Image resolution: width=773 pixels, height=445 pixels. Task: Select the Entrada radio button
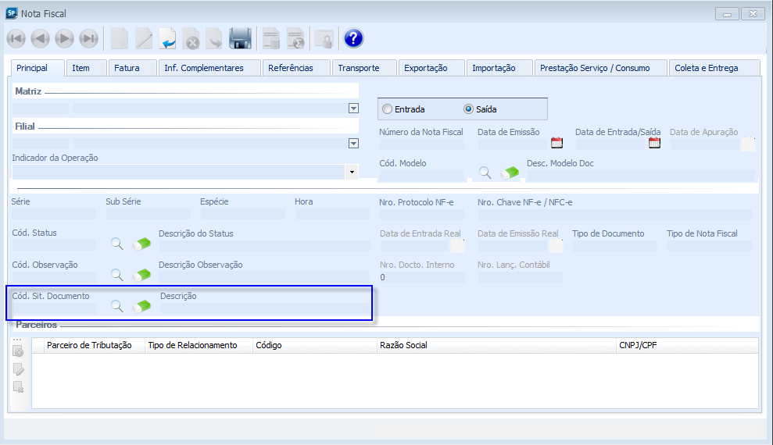[387, 109]
